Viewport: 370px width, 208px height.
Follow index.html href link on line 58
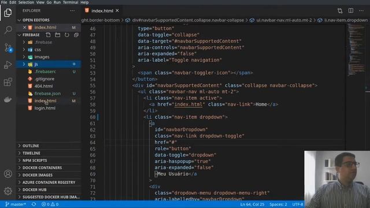click(188, 104)
